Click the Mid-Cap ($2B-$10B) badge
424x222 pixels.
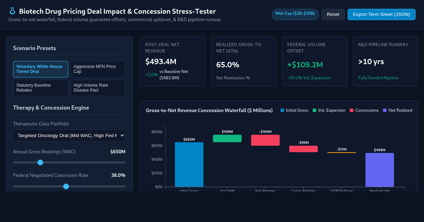[295, 14]
